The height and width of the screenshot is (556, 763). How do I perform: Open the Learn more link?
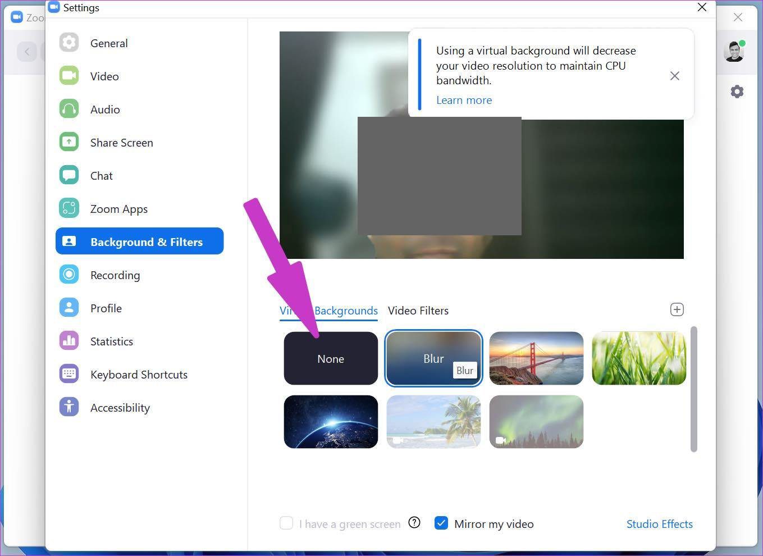pos(464,100)
